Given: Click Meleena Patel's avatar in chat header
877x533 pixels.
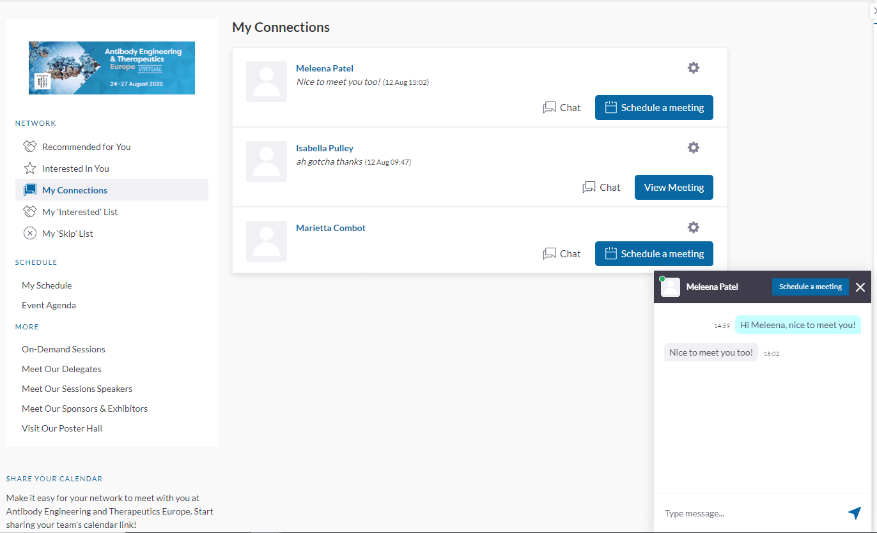Looking at the screenshot, I should [x=670, y=287].
